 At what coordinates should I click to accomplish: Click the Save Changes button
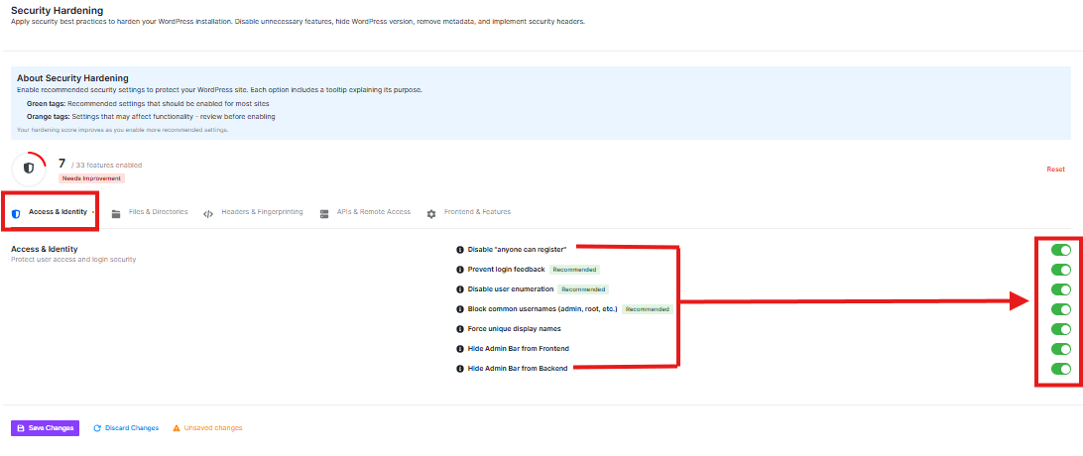click(45, 428)
